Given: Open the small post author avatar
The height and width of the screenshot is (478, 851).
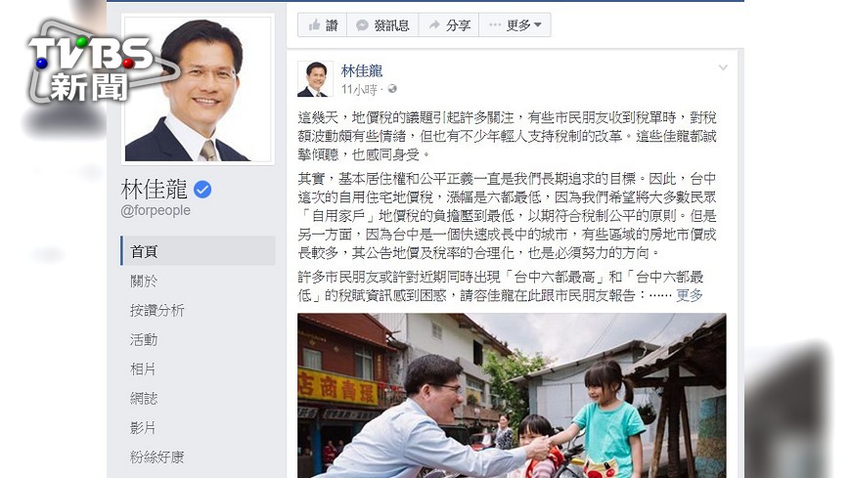Looking at the screenshot, I should [315, 78].
